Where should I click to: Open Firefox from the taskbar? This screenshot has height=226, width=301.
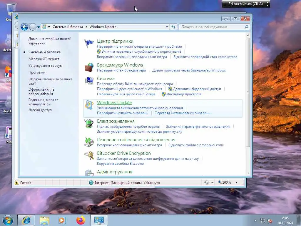point(81,220)
